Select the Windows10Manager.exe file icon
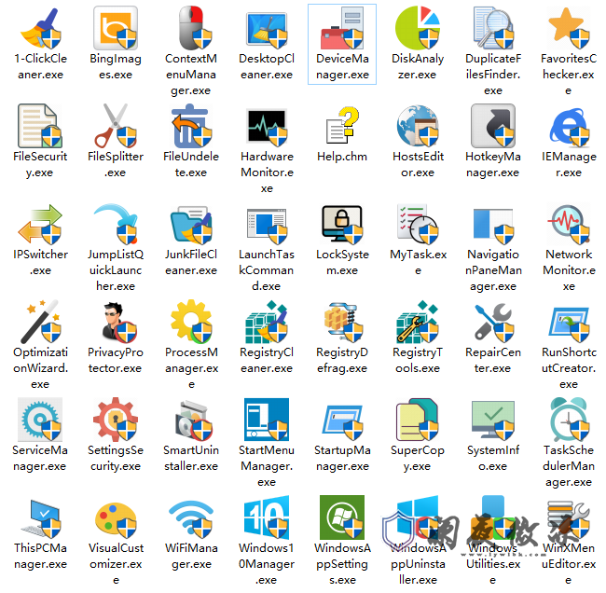The height and width of the screenshot is (593, 606). [x=267, y=517]
